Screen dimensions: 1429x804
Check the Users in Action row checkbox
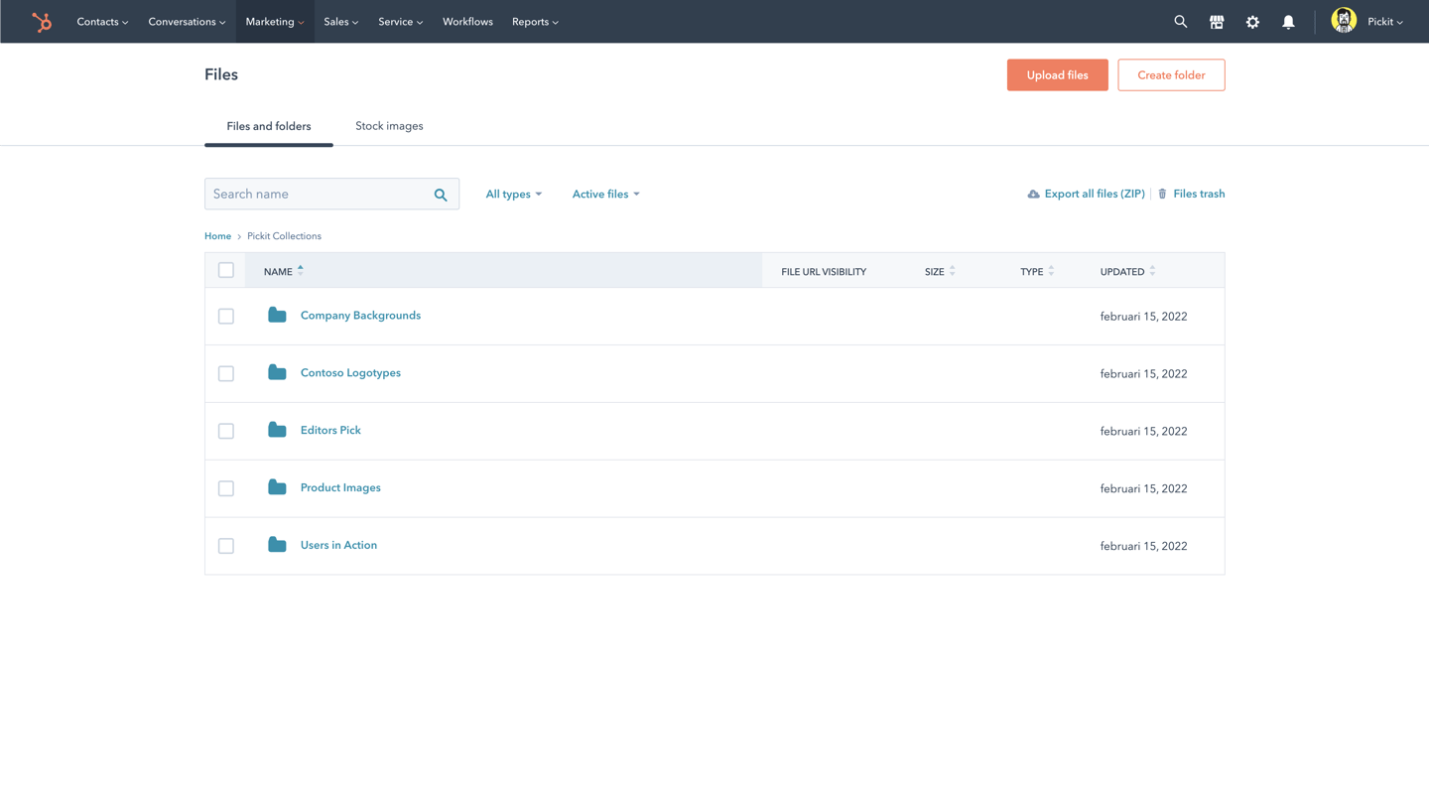[226, 546]
